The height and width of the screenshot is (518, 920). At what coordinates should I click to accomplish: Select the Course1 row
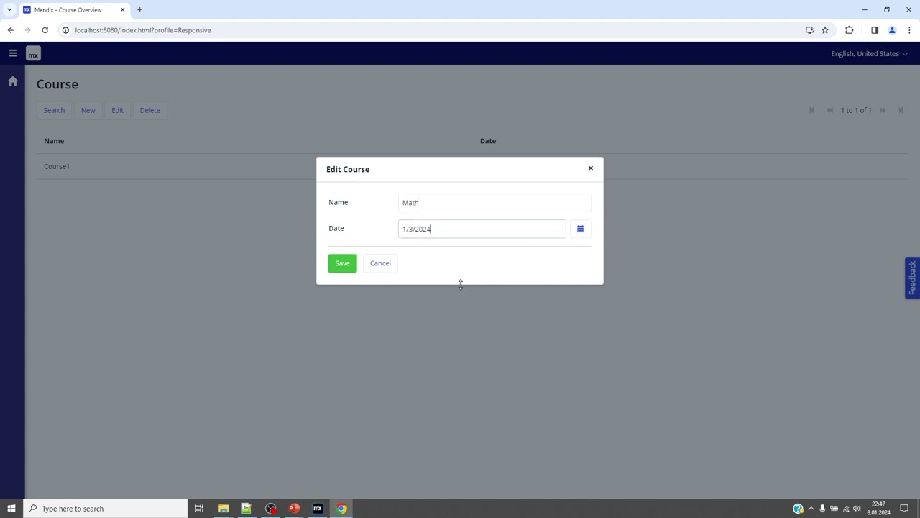(x=472, y=166)
